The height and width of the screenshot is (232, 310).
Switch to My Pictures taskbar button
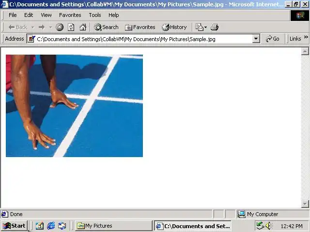[113, 226]
